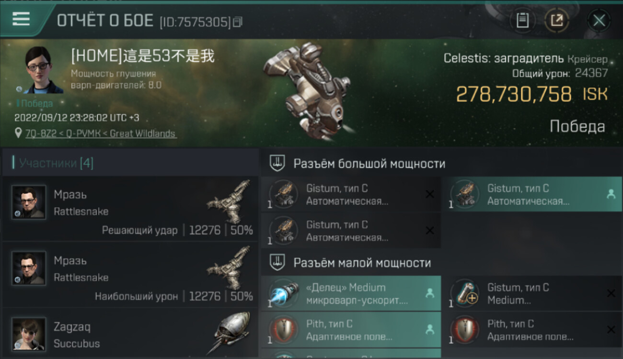Select Rattlesnake ship icon with Наибольший урон
The height and width of the screenshot is (359, 623).
click(x=230, y=268)
